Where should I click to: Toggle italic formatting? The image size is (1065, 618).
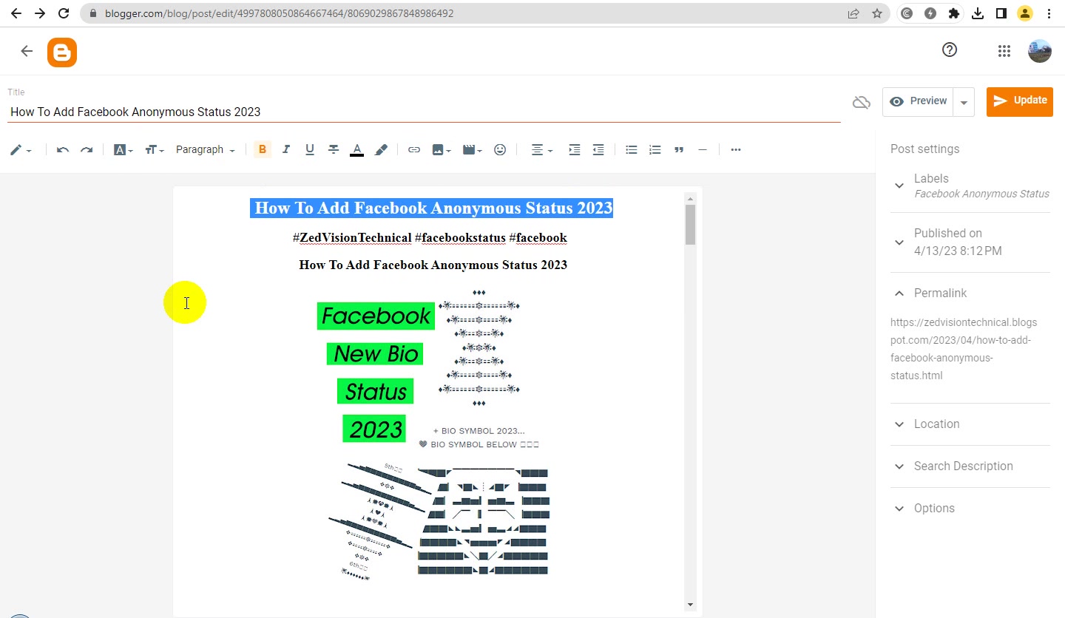(286, 150)
